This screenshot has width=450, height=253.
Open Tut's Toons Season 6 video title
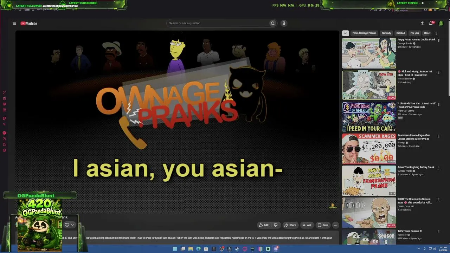click(x=410, y=231)
